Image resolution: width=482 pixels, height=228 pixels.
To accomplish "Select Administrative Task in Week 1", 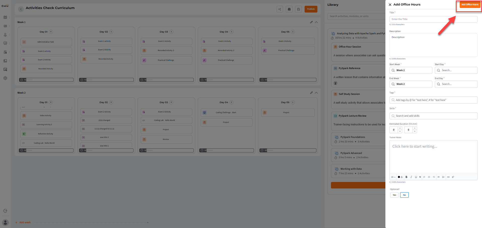I will coord(46,42).
